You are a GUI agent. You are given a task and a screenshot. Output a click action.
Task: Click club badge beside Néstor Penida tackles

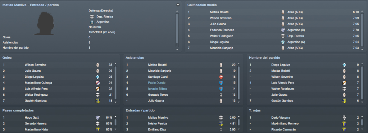(221, 124)
